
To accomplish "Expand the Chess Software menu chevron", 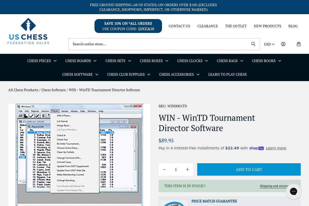I will coord(97,74).
